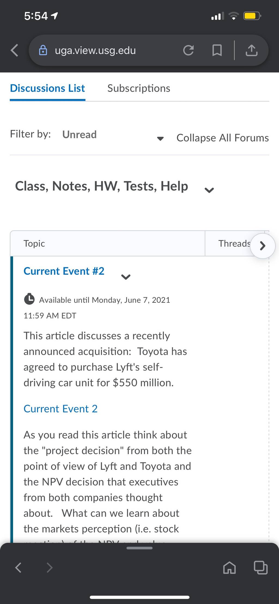Image resolution: width=279 pixels, height=604 pixels.
Task: Switch to the Subscriptions tab
Action: [139, 88]
